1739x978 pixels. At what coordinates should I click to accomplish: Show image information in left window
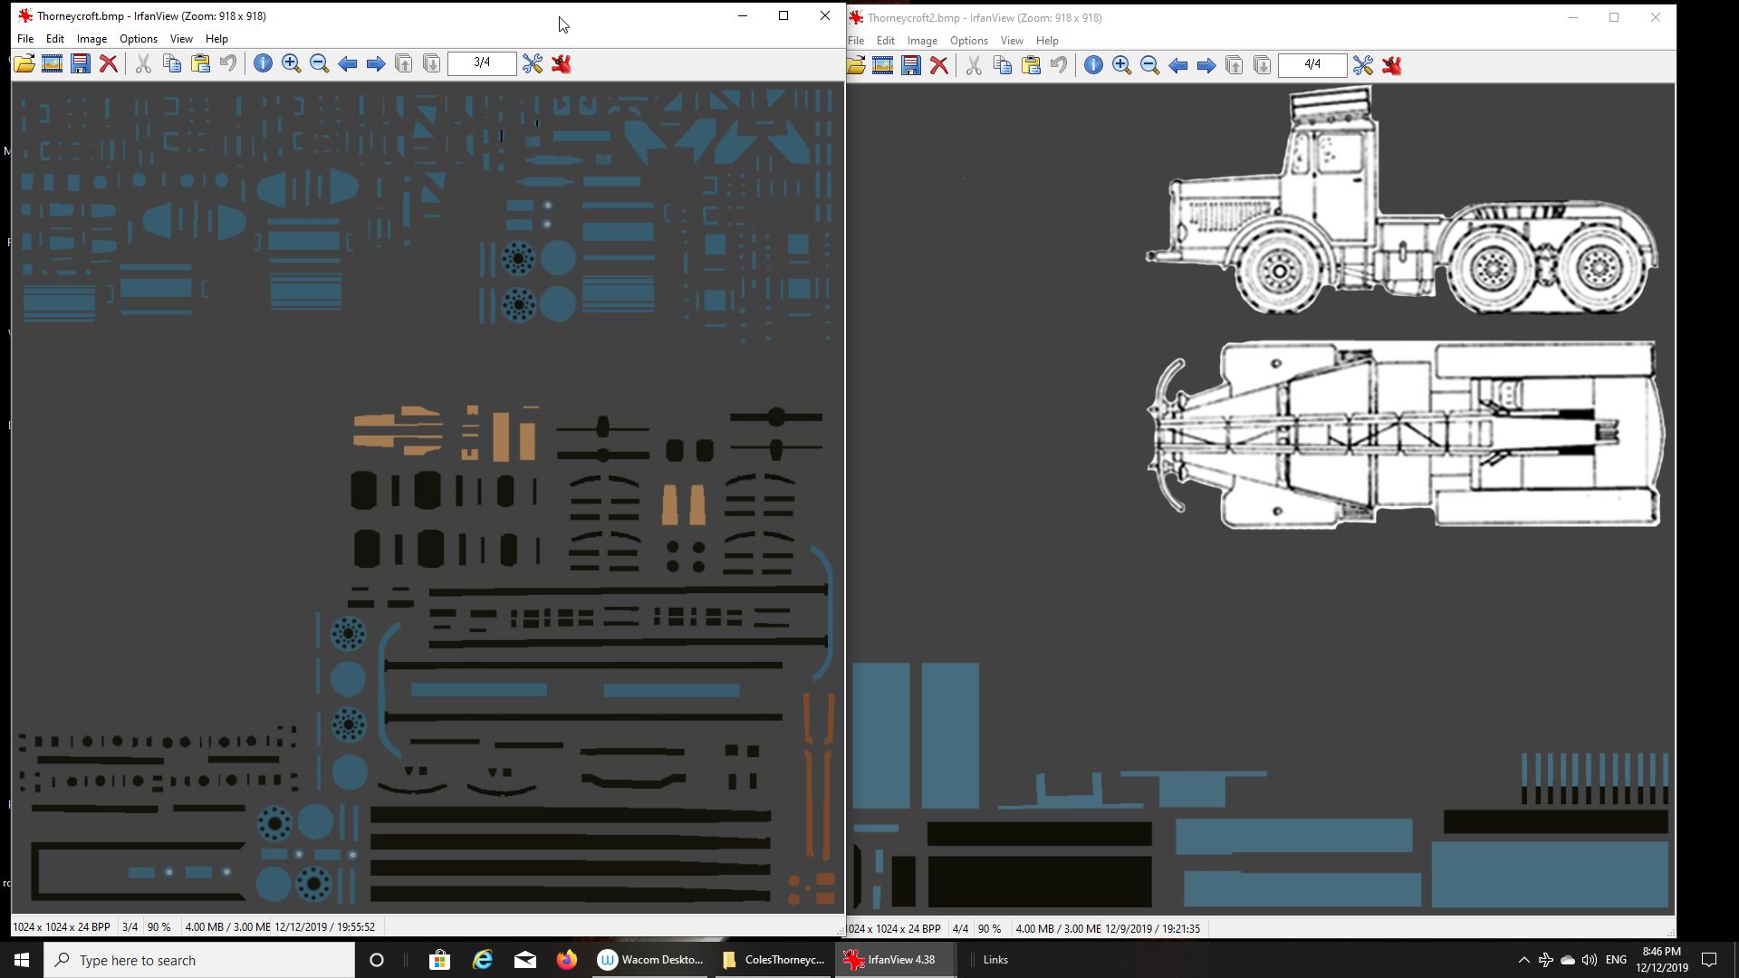pos(263,63)
